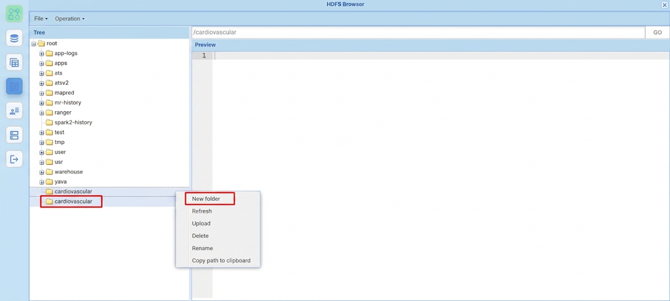Select the user folder label
The width and height of the screenshot is (670, 301).
[60, 152]
